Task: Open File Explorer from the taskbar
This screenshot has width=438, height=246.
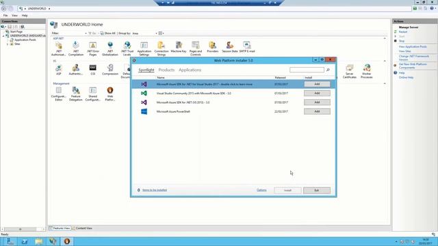Action: click(38, 241)
